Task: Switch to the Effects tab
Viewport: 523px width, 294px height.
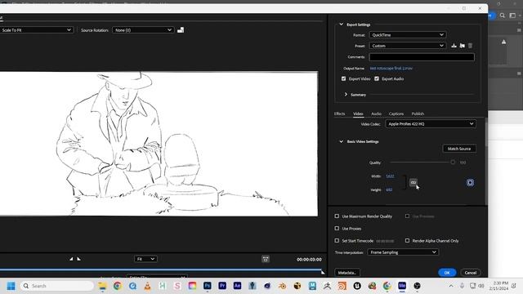Action: point(340,114)
